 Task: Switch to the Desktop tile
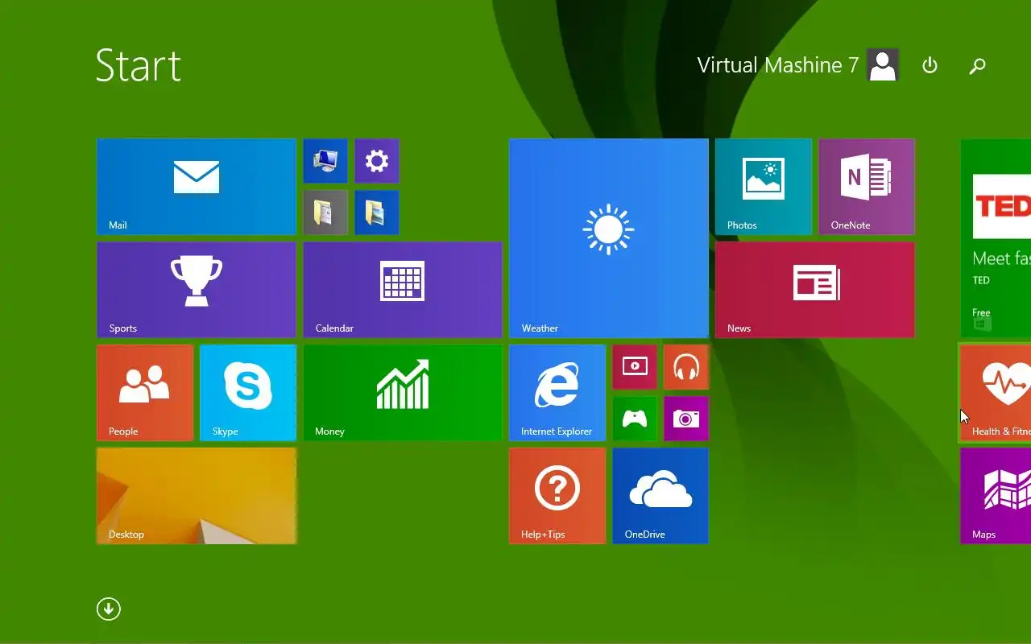point(197,496)
